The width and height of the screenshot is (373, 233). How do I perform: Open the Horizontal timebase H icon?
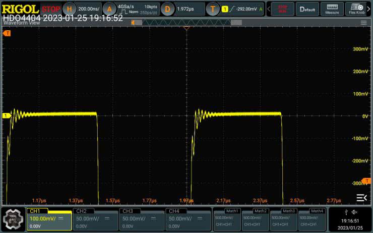70,9
